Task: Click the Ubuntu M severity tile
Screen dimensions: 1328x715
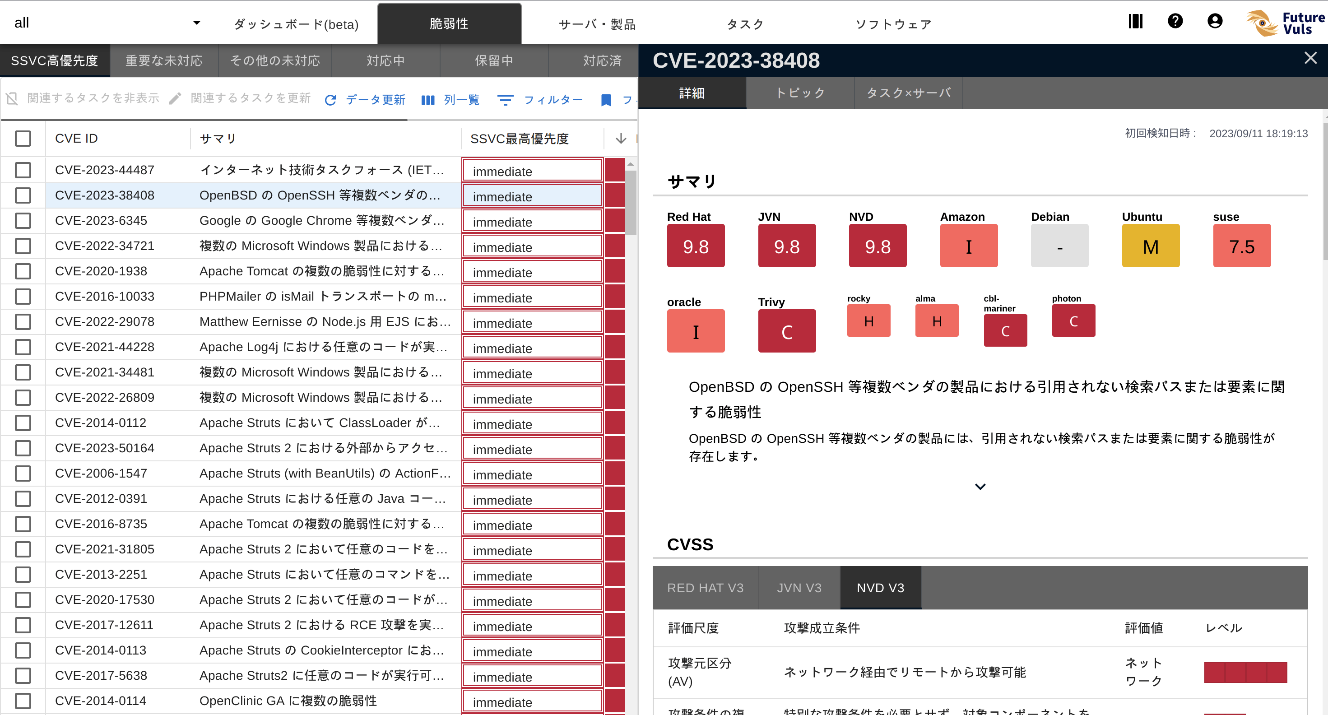Action: tap(1151, 246)
